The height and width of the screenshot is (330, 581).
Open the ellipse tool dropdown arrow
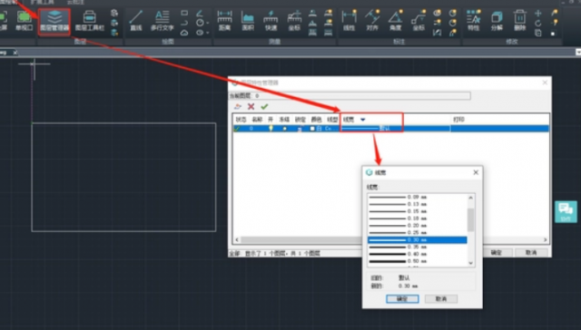coord(208,33)
